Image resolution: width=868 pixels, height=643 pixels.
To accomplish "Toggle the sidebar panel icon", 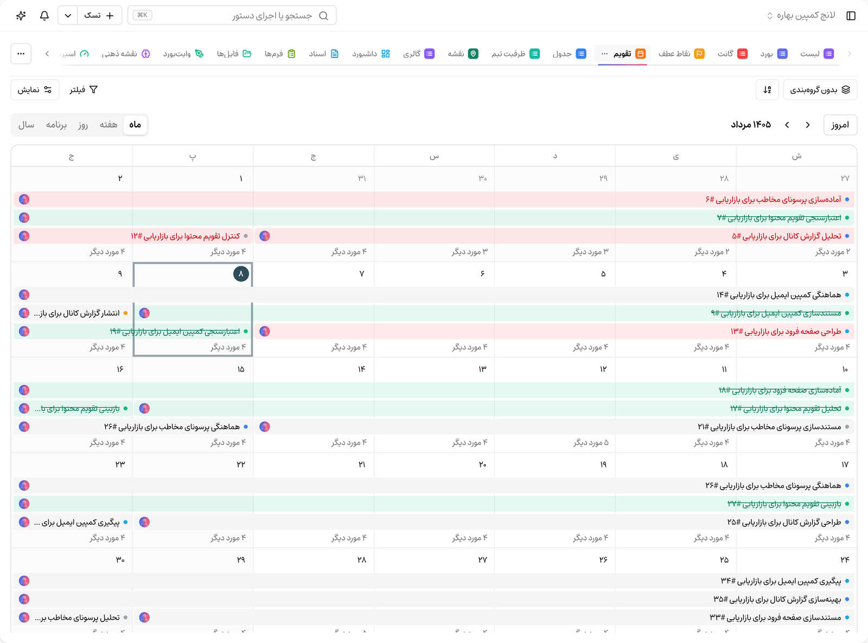I will pyautogui.click(x=851, y=15).
